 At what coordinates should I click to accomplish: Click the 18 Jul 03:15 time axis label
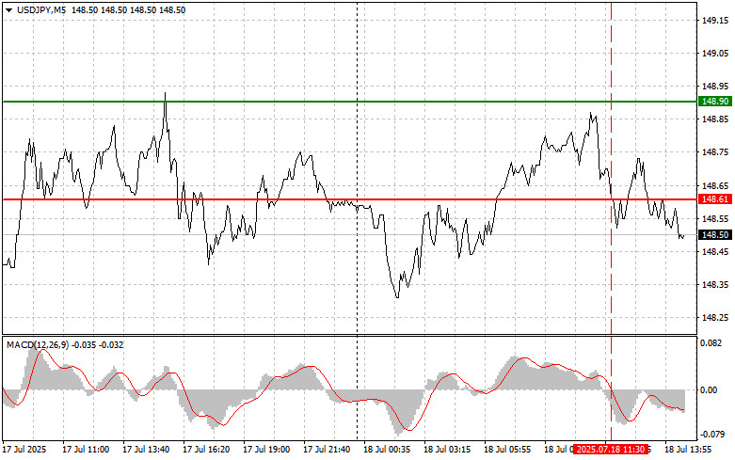pyautogui.click(x=447, y=450)
